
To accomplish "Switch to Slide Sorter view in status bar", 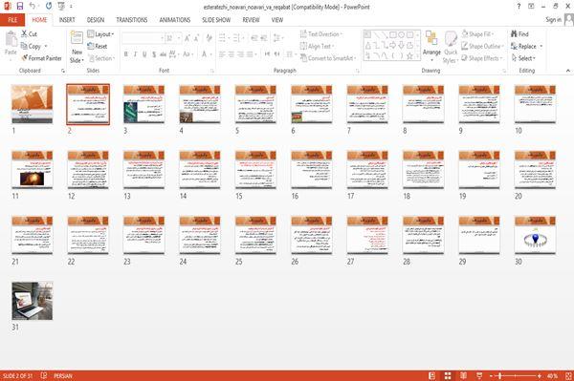I will click(448, 376).
